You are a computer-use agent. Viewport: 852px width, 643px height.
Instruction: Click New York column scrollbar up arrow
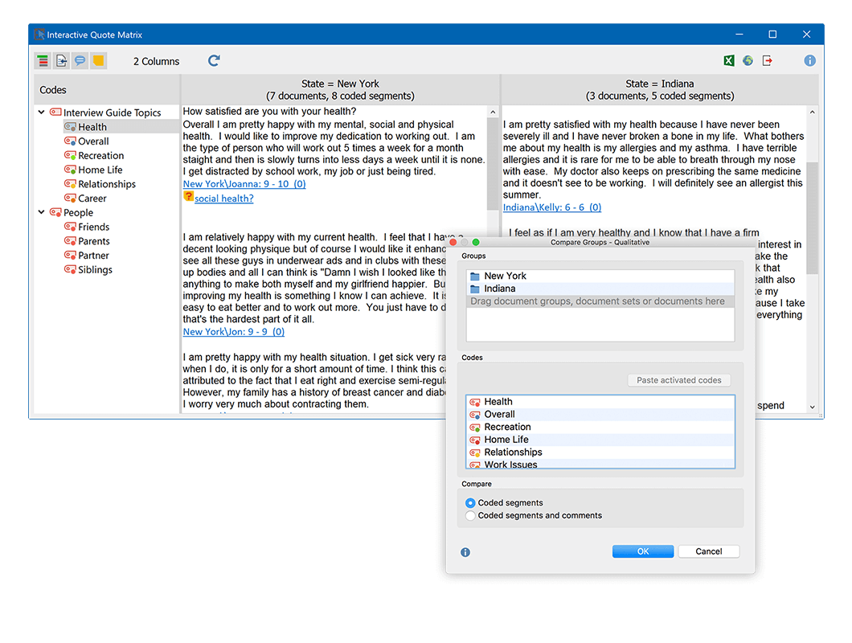pos(493,112)
